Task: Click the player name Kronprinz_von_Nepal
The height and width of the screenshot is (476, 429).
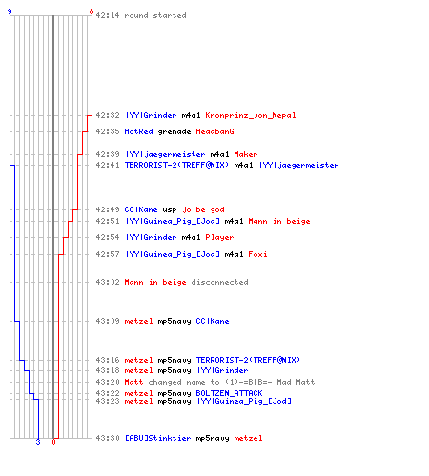Action: (251, 115)
